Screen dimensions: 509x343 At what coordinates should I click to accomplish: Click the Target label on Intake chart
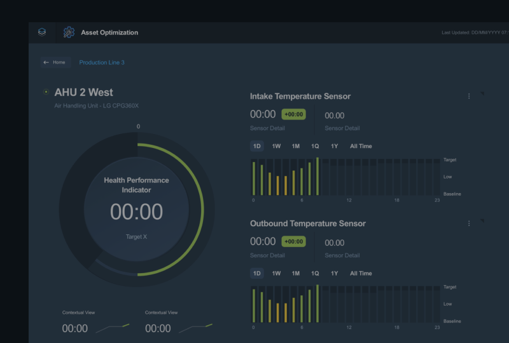pyautogui.click(x=450, y=160)
